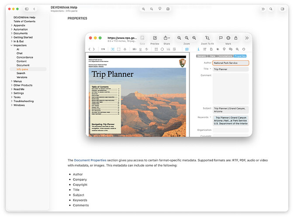
Task: Open the Content help page
Action: (x=21, y=61)
